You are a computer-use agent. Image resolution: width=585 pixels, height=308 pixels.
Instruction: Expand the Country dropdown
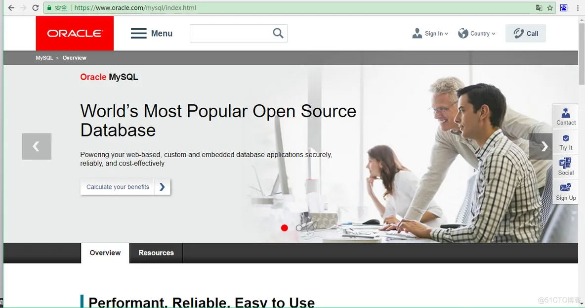[493, 34]
